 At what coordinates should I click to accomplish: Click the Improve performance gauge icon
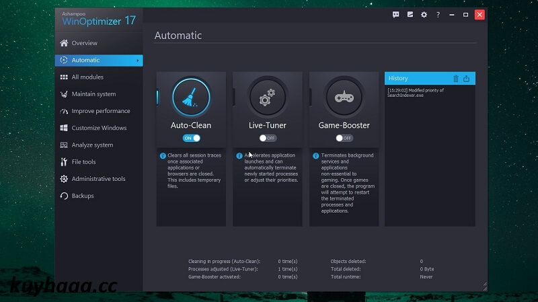pyautogui.click(x=64, y=111)
